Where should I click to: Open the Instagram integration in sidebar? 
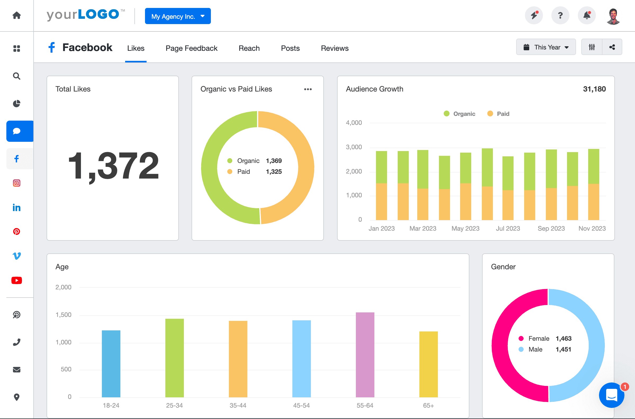(17, 183)
